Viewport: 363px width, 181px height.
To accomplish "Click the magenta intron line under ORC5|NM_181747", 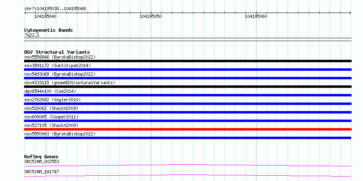I will tap(188, 175).
